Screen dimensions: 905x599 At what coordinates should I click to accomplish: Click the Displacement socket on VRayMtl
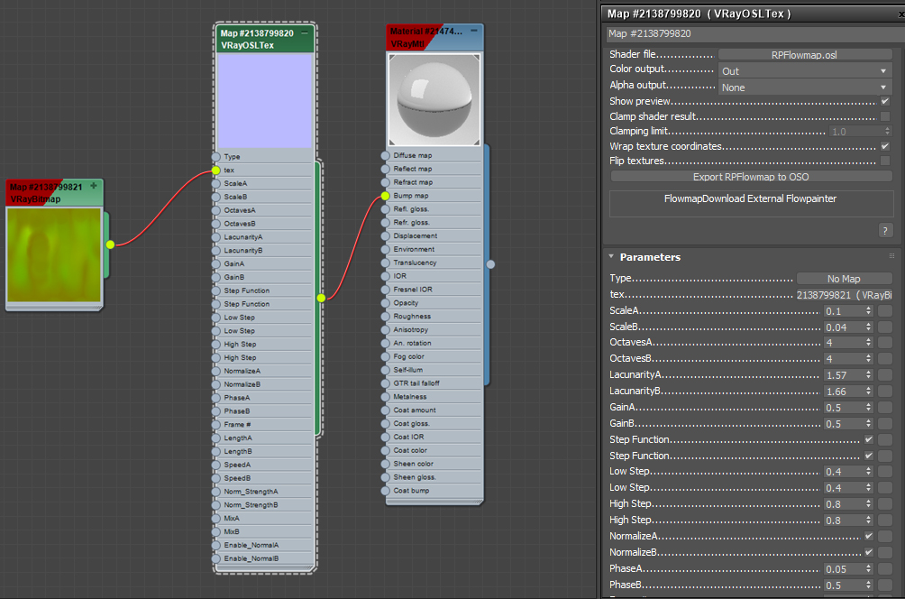[x=386, y=235]
